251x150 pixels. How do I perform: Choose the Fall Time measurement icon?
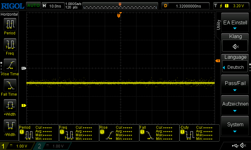pos(9,85)
